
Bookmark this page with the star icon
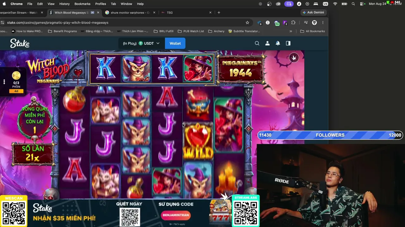click(247, 23)
